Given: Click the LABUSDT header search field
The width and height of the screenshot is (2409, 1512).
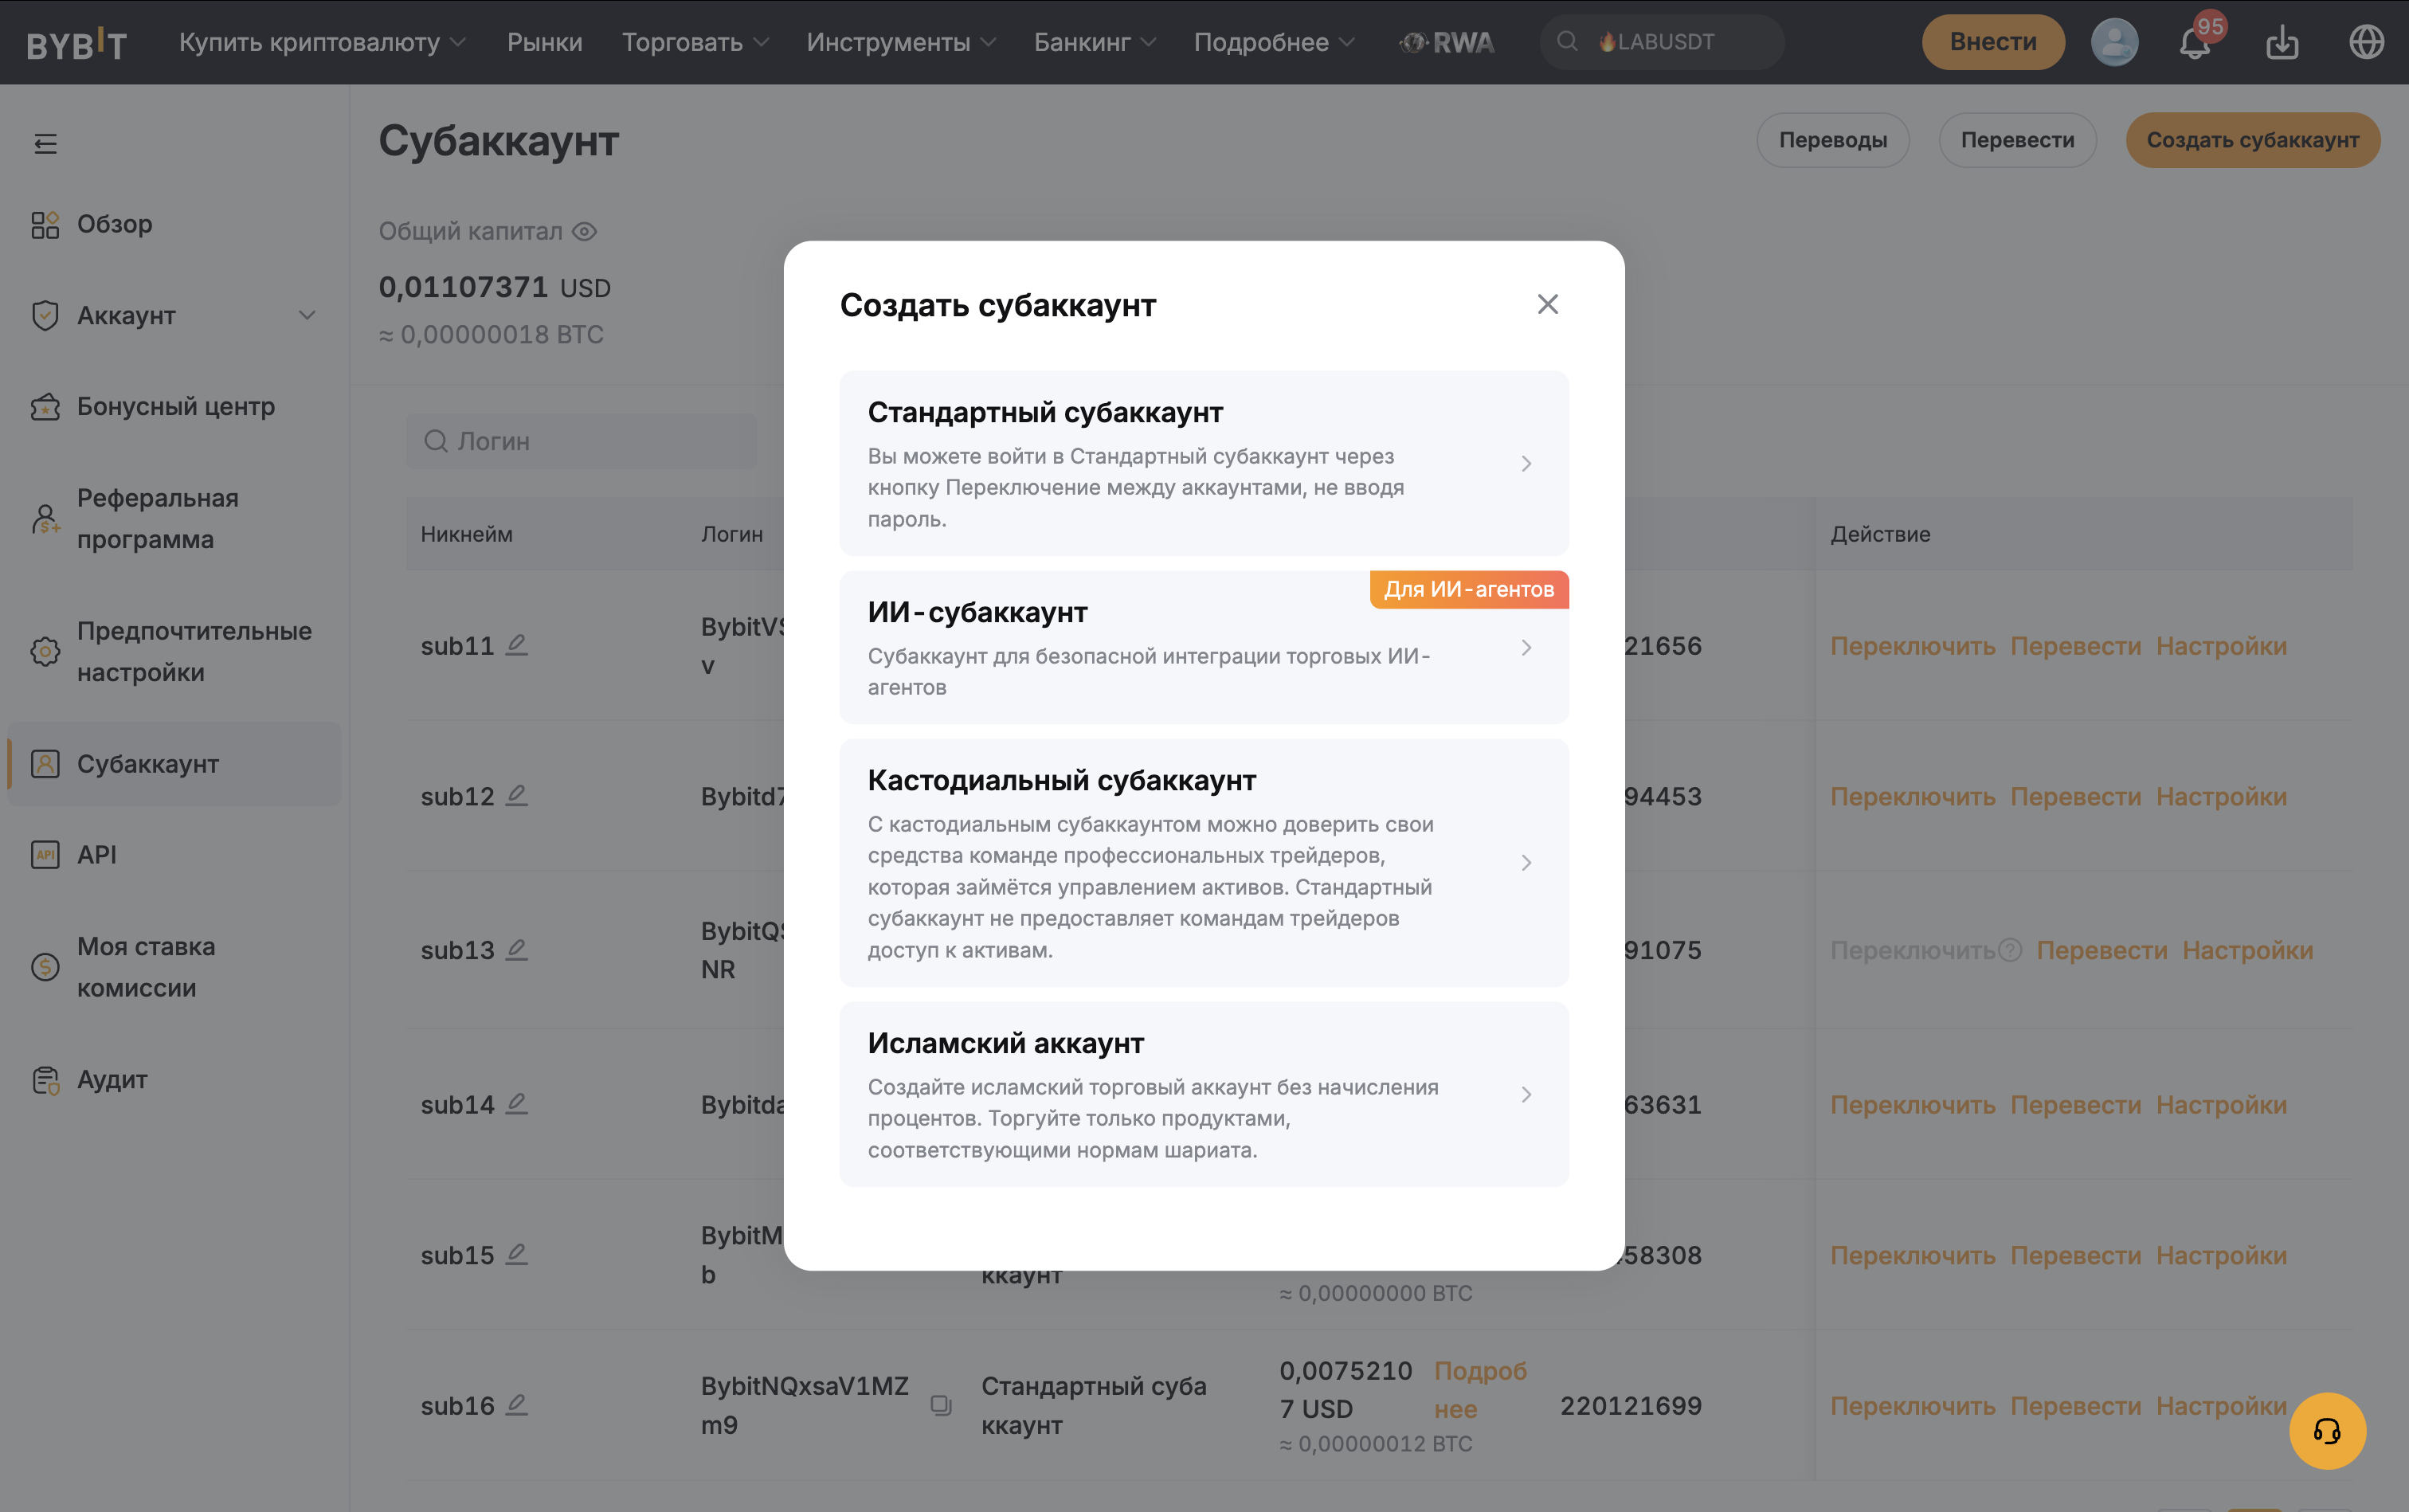Looking at the screenshot, I should point(1661,42).
